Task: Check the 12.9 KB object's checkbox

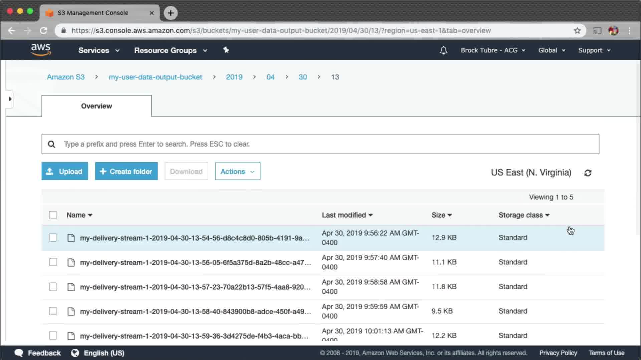Action: [53, 238]
